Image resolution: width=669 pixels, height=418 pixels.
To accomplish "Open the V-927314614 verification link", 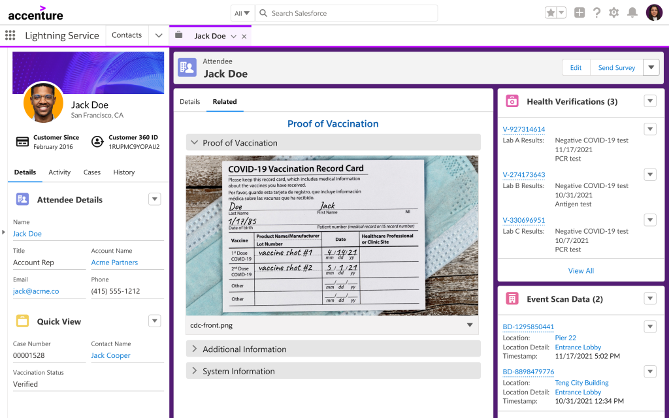I will click(523, 129).
